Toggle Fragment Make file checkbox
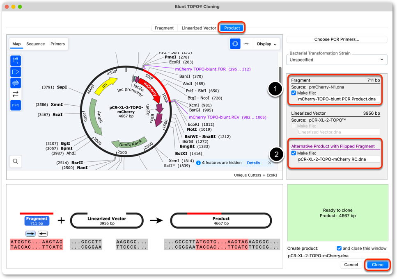 (294, 93)
